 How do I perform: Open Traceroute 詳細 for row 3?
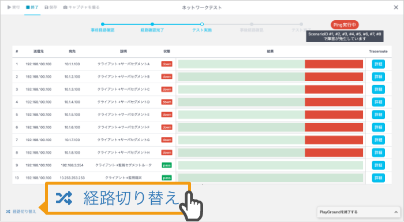[x=378, y=89]
